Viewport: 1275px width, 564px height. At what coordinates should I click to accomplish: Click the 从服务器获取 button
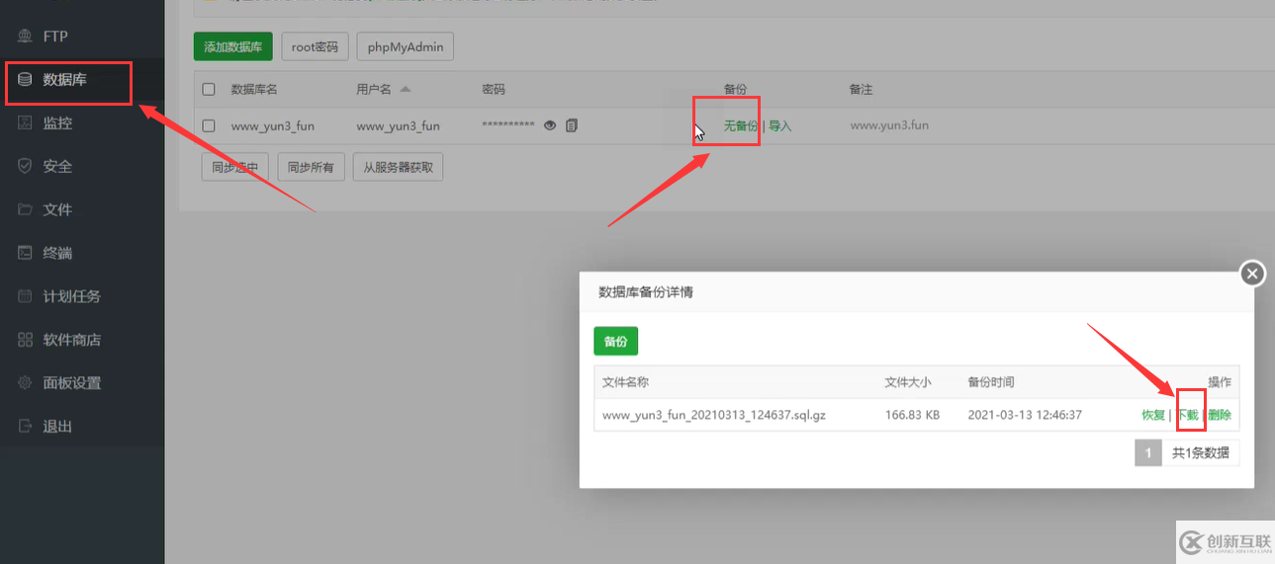(398, 168)
